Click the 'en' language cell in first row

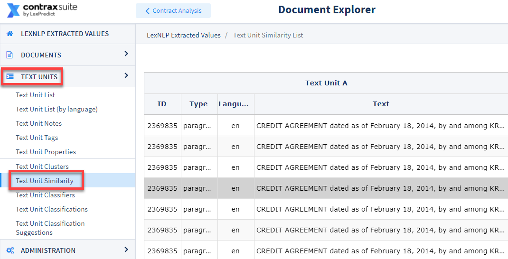(x=235, y=126)
